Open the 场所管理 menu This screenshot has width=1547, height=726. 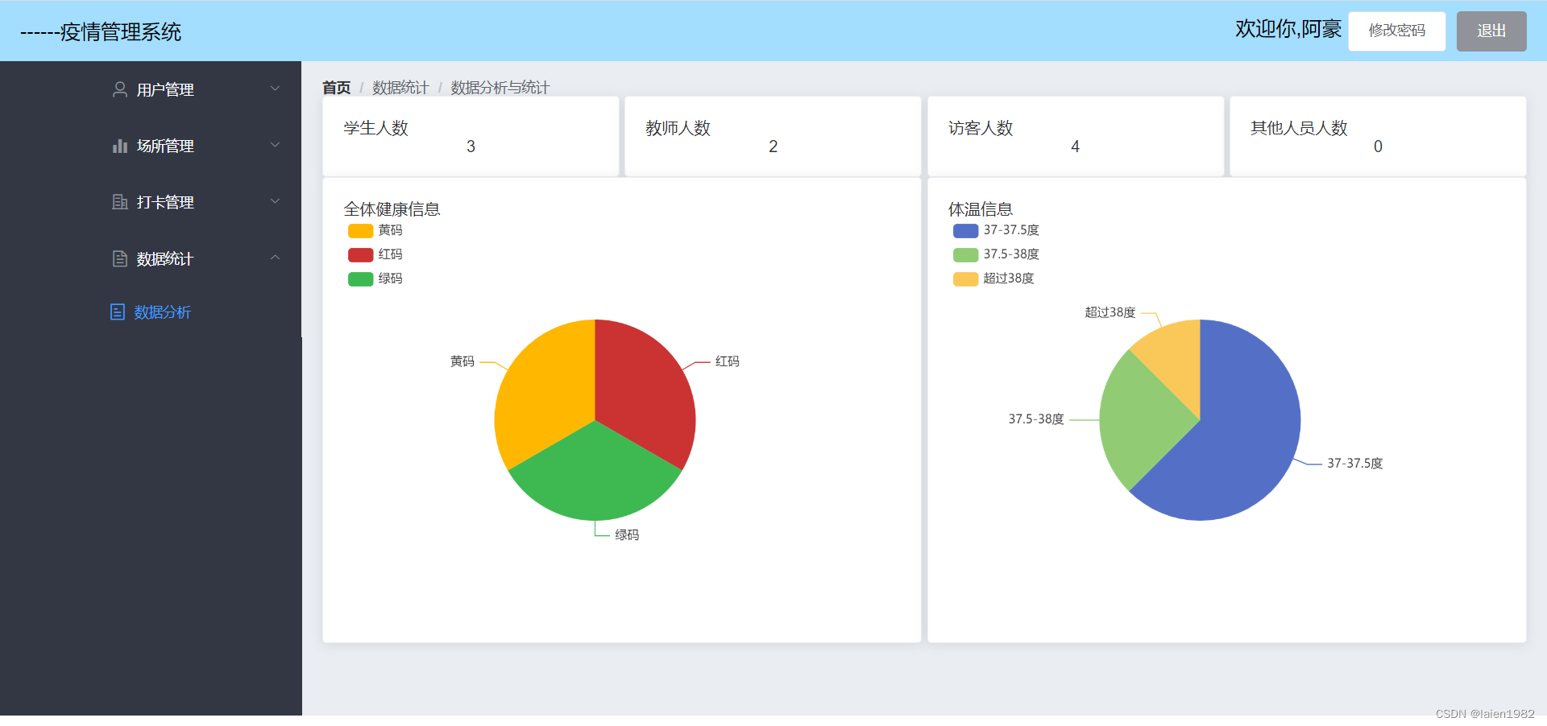pos(151,146)
